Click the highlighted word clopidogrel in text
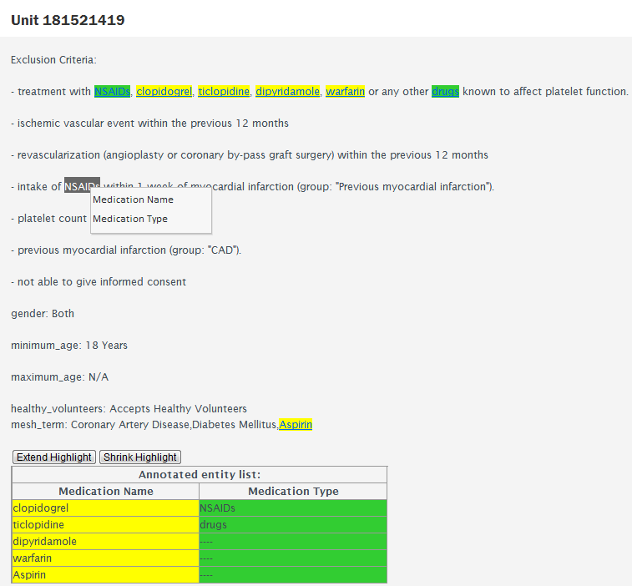 (164, 92)
